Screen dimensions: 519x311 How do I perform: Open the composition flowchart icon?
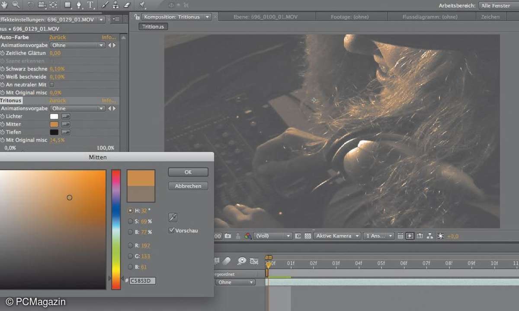[430, 236]
